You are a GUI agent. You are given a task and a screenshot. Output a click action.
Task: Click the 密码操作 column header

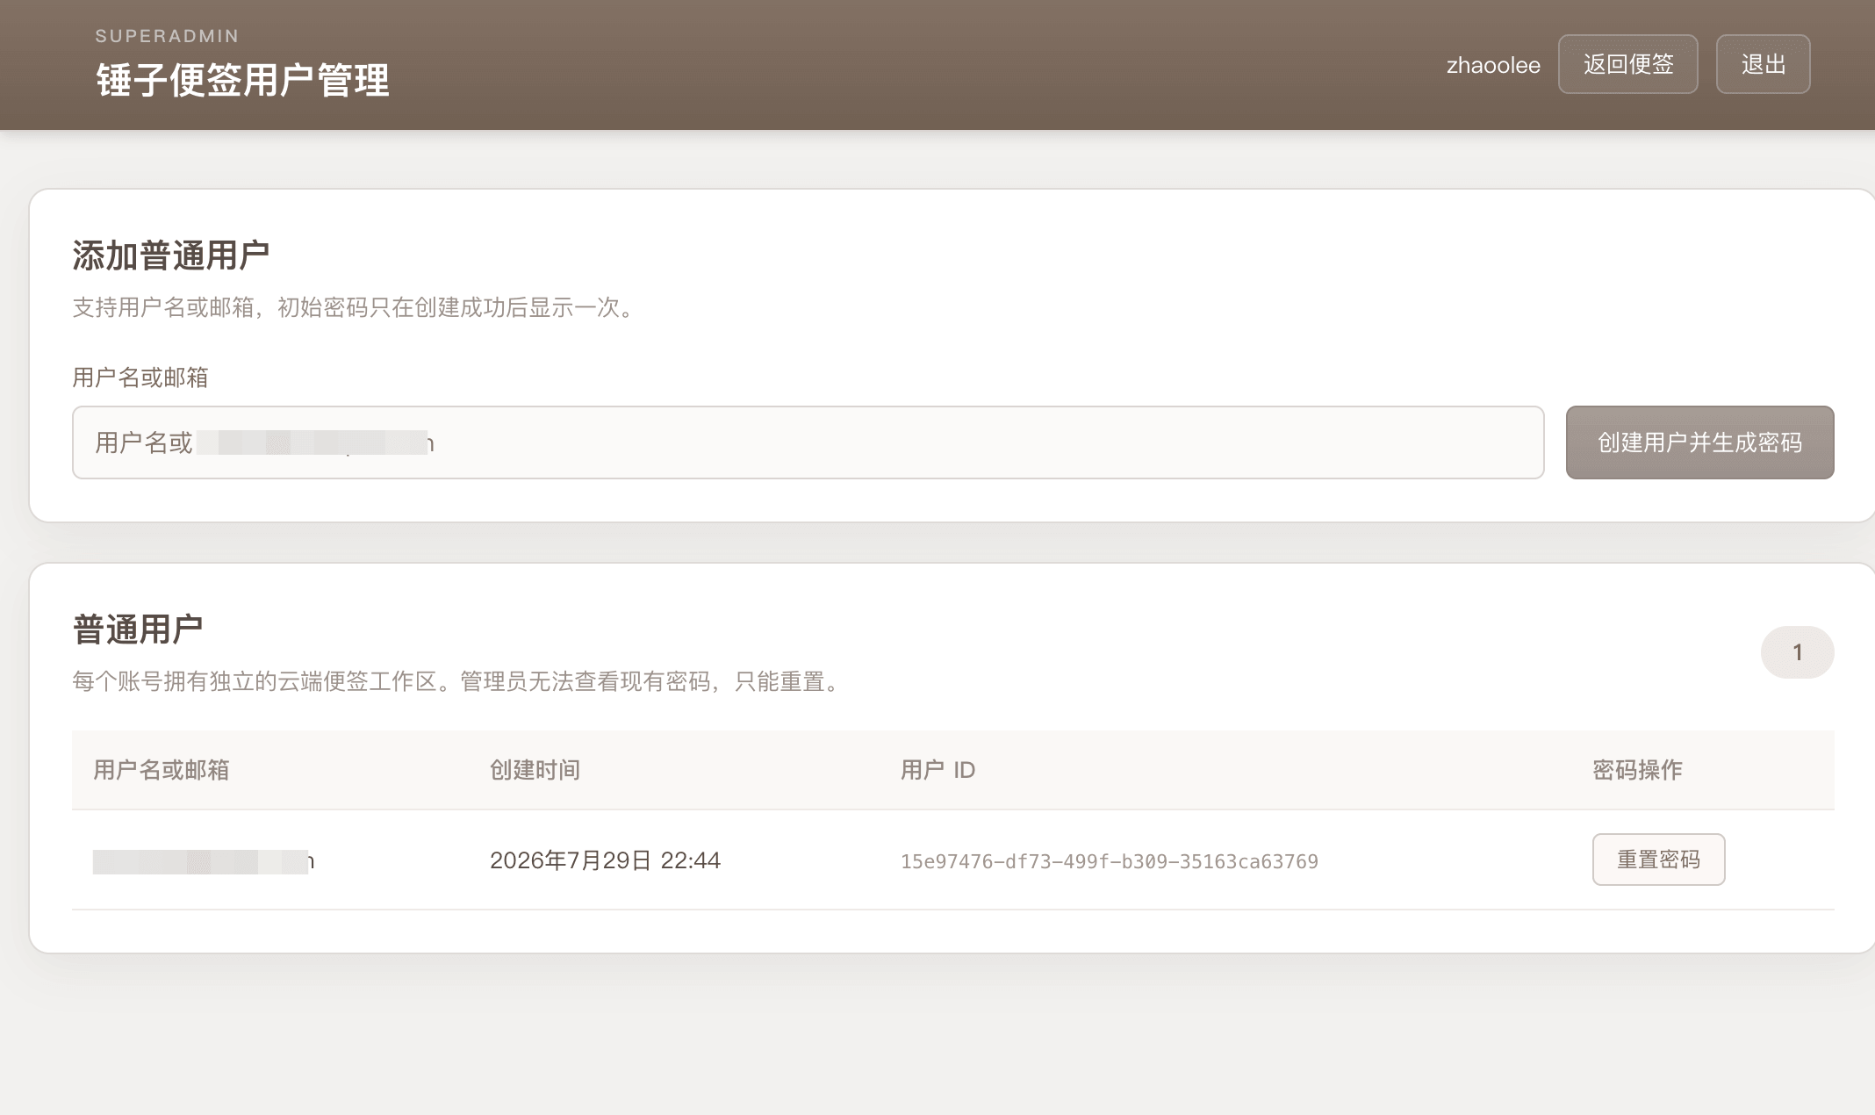coord(1637,770)
